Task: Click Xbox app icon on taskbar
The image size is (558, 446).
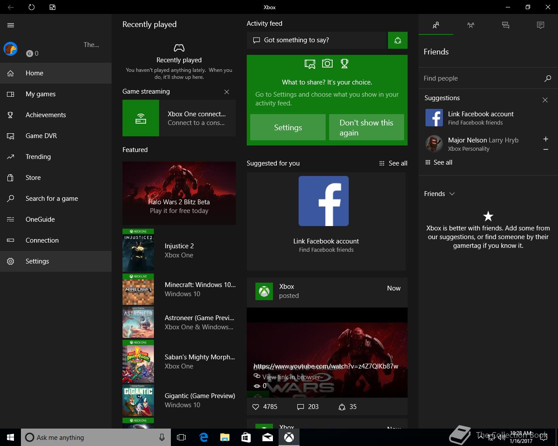Action: (x=289, y=437)
